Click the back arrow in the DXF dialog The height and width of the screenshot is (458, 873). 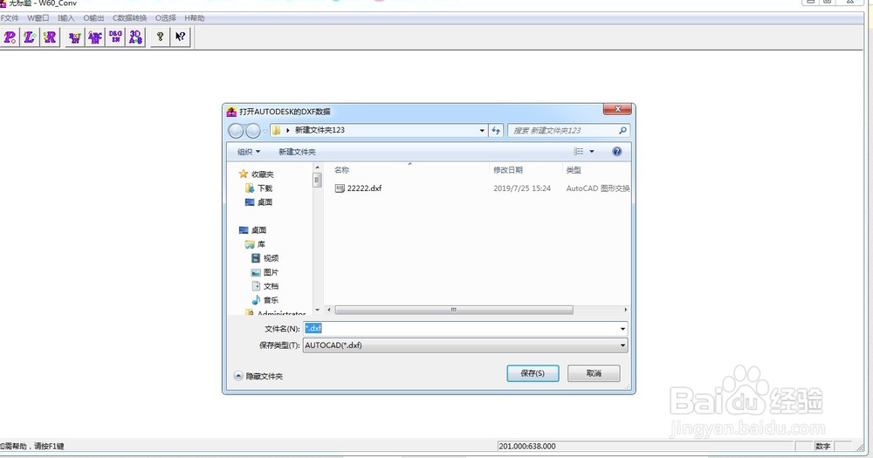pyautogui.click(x=236, y=130)
